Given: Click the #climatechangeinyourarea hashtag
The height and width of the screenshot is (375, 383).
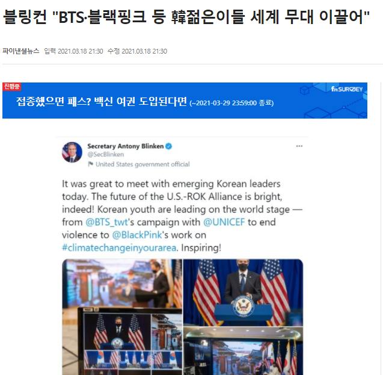Looking at the screenshot, I should click(x=119, y=247).
